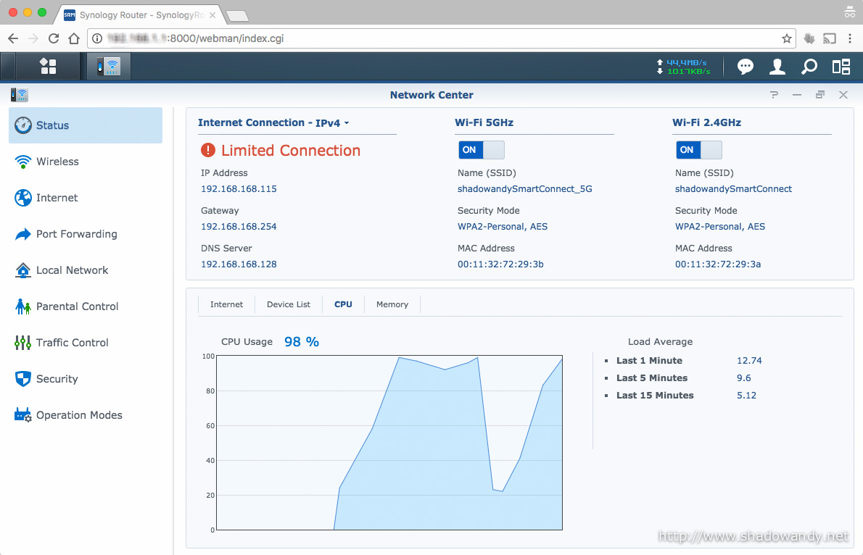Click the search magnifier icon

[x=809, y=67]
